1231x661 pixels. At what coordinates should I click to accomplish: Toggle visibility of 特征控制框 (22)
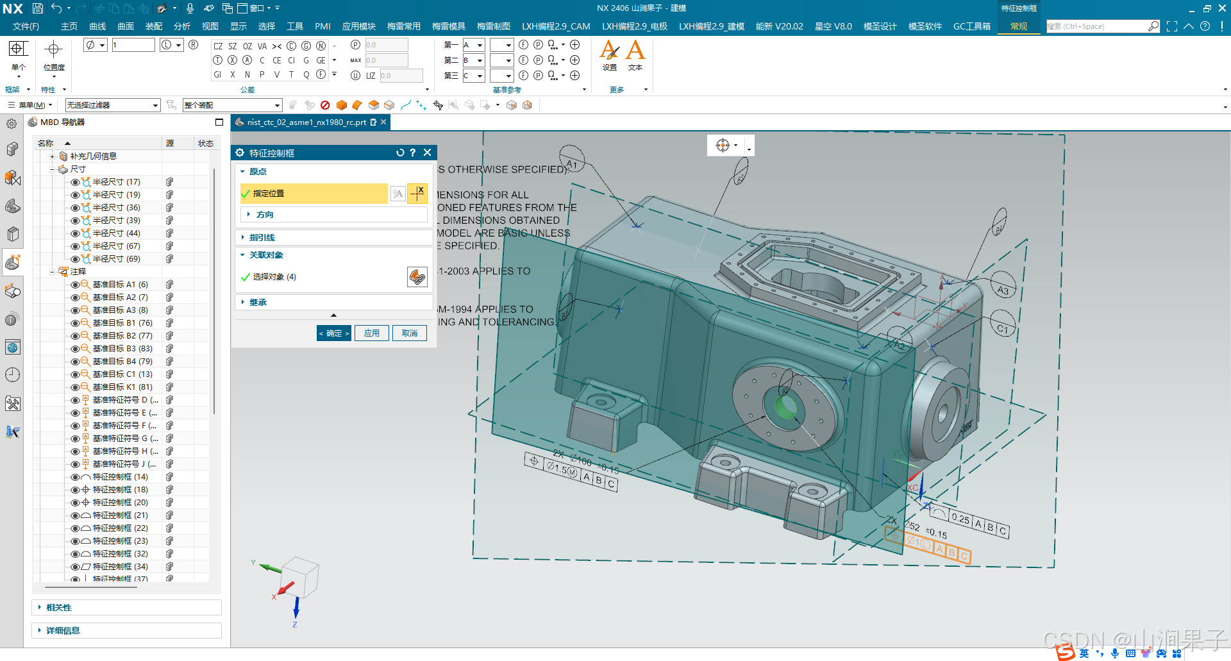coord(75,528)
